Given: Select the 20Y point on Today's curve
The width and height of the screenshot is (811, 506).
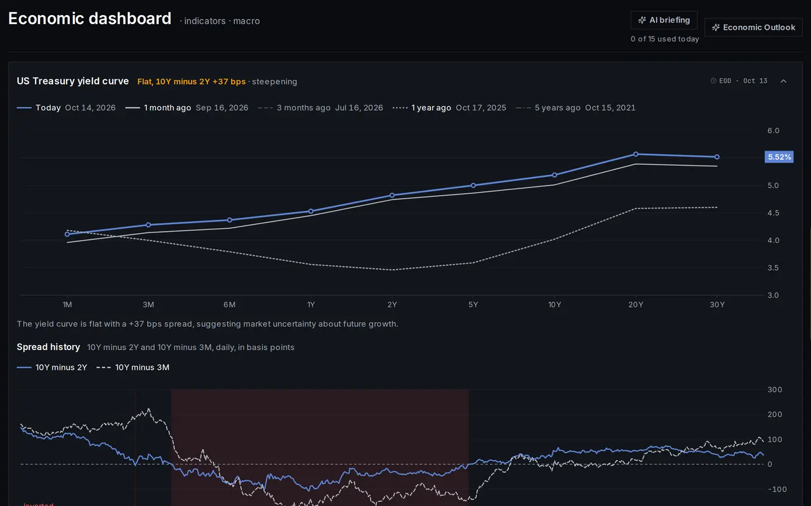Looking at the screenshot, I should click(x=636, y=154).
